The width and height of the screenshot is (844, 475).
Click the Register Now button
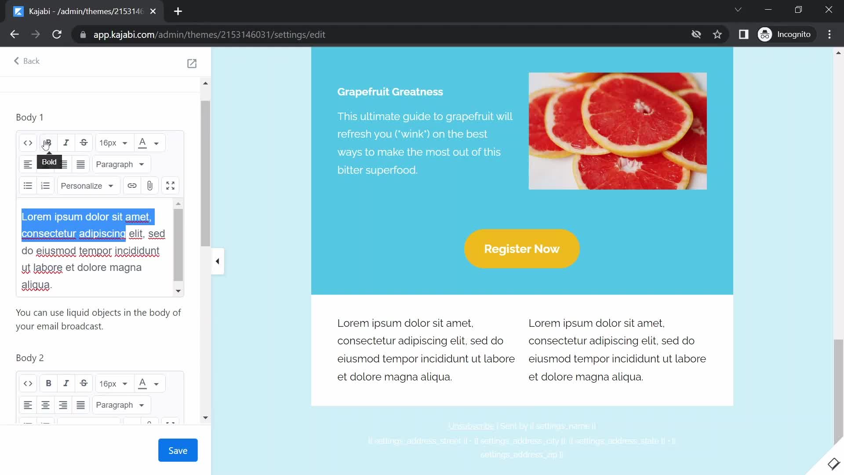[522, 249]
